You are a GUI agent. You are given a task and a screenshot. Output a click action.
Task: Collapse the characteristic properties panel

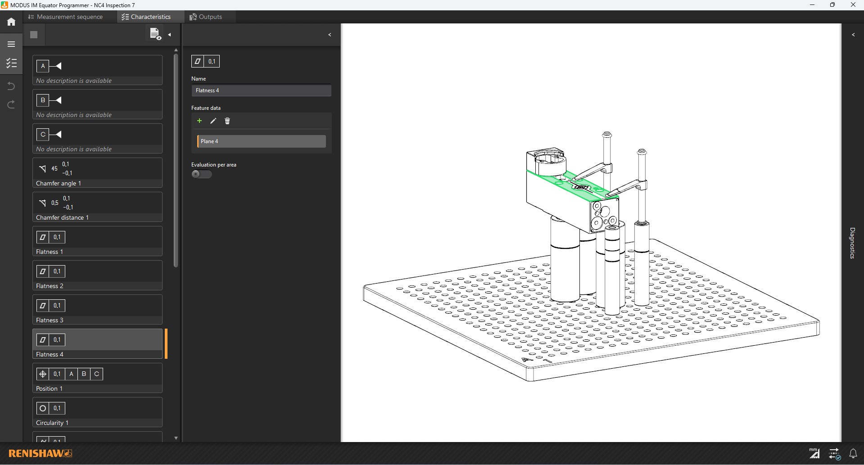pos(330,35)
